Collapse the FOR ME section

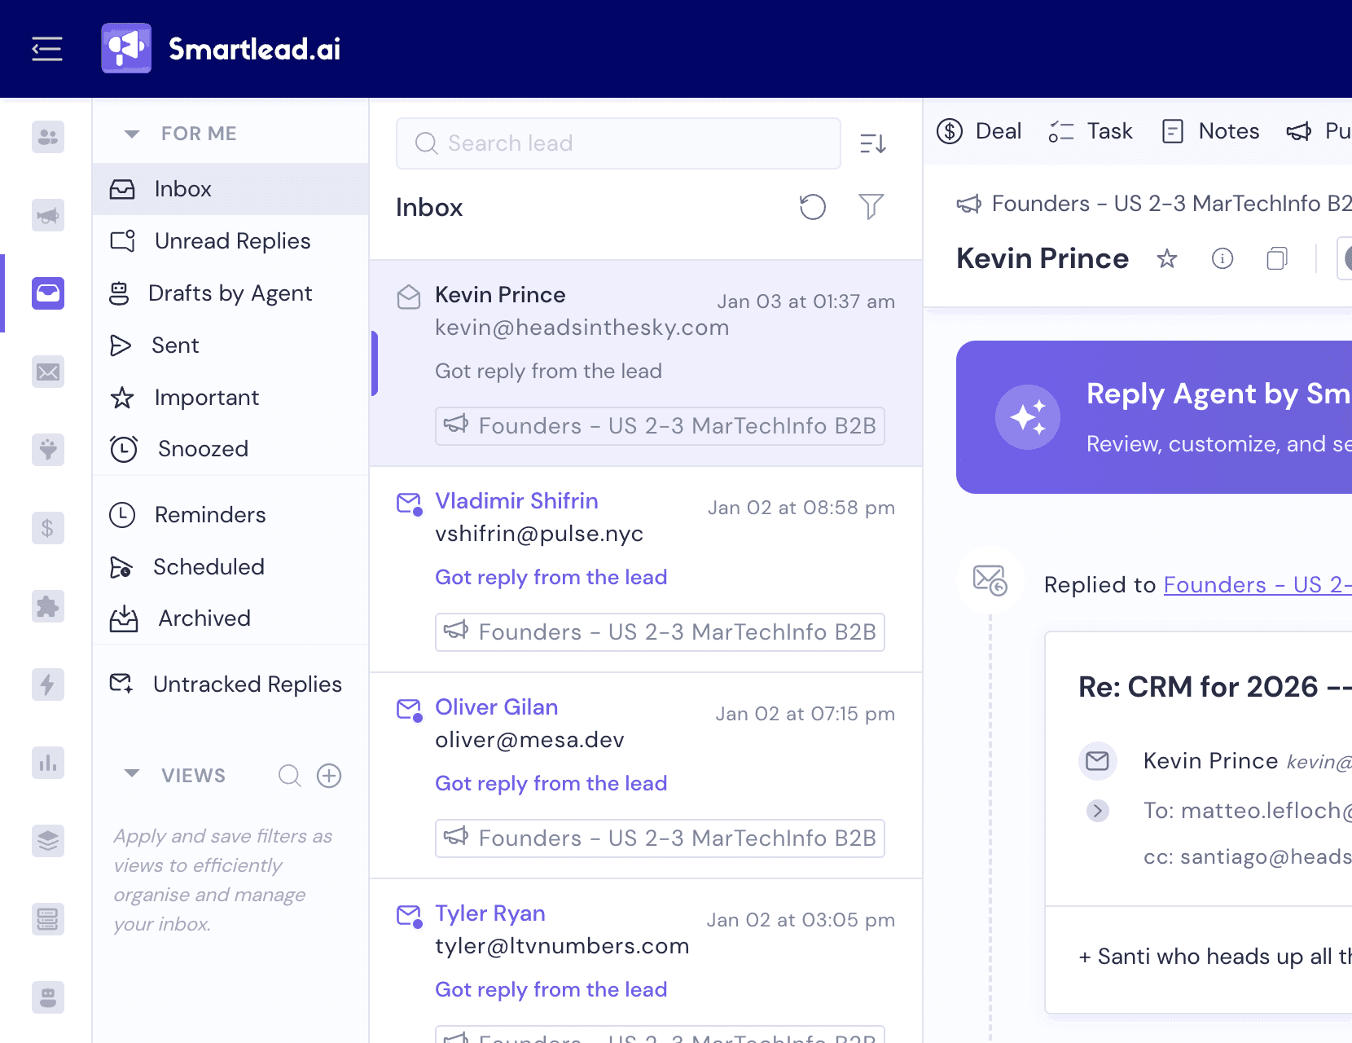[131, 133]
